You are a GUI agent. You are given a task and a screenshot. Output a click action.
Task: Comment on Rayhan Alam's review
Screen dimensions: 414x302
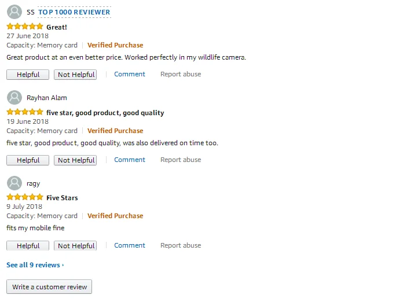tap(130, 160)
